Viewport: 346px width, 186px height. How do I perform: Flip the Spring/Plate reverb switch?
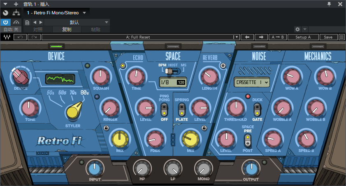point(181,110)
